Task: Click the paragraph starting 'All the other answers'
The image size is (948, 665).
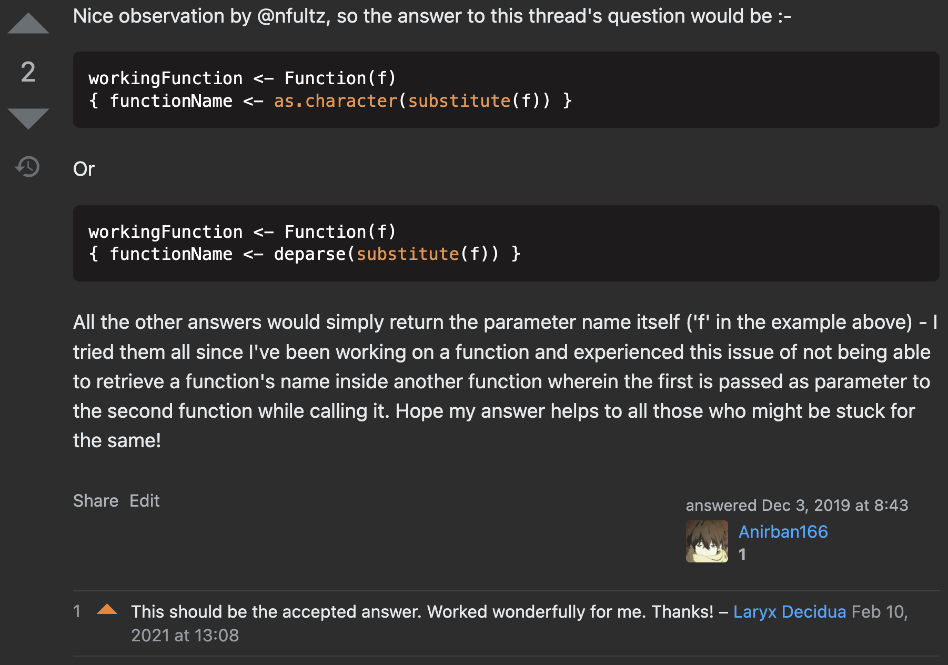Action: click(x=505, y=381)
